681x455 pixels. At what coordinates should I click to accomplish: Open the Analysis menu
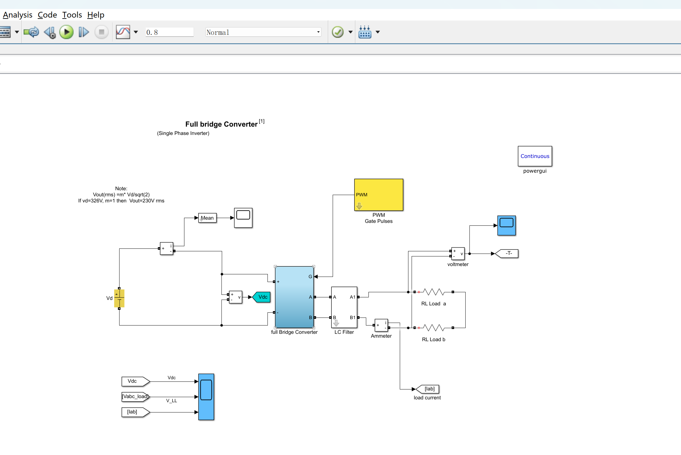[18, 15]
